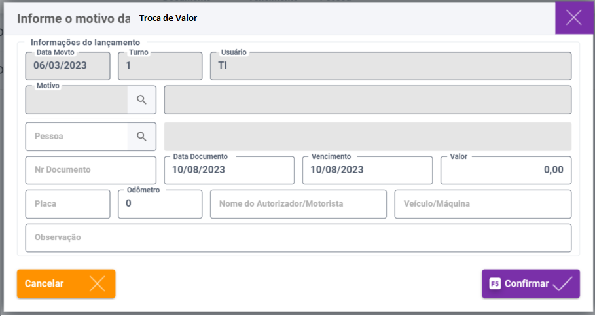Click the Pessoa search magnifier icon
The image size is (595, 316).
[141, 136]
